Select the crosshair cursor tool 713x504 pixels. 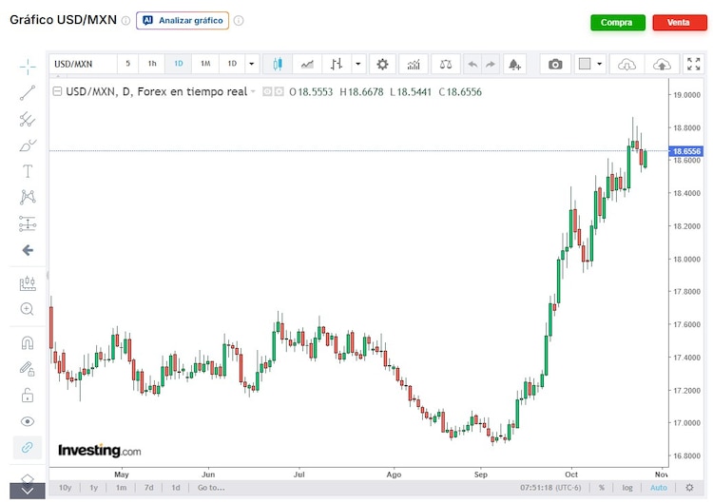[28, 67]
